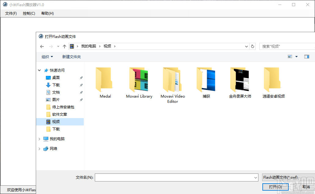315x194 pixels.
Task: Expand the 我的电脑 tree node
Action: 39,139
